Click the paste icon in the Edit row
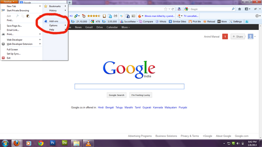The height and width of the screenshot is (147, 262). [28, 16]
